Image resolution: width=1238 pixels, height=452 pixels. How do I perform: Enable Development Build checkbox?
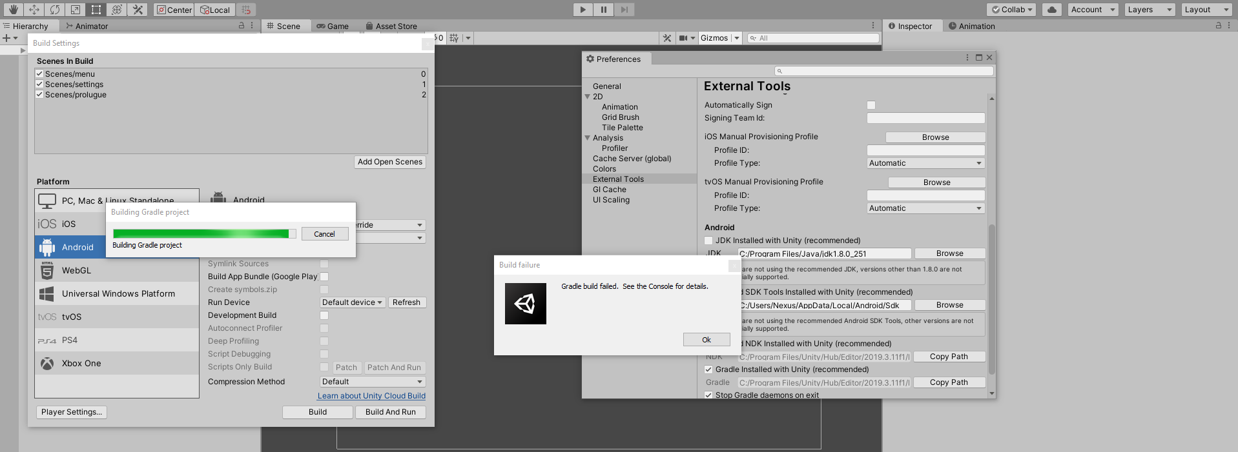[x=324, y=315]
